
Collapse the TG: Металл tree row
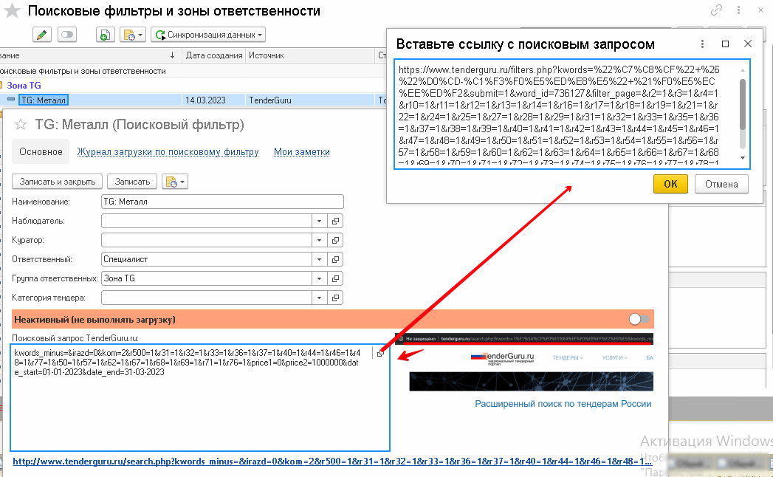pyautogui.click(x=11, y=100)
